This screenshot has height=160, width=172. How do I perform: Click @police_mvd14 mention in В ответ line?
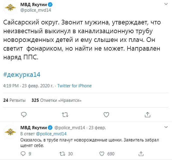(51, 134)
